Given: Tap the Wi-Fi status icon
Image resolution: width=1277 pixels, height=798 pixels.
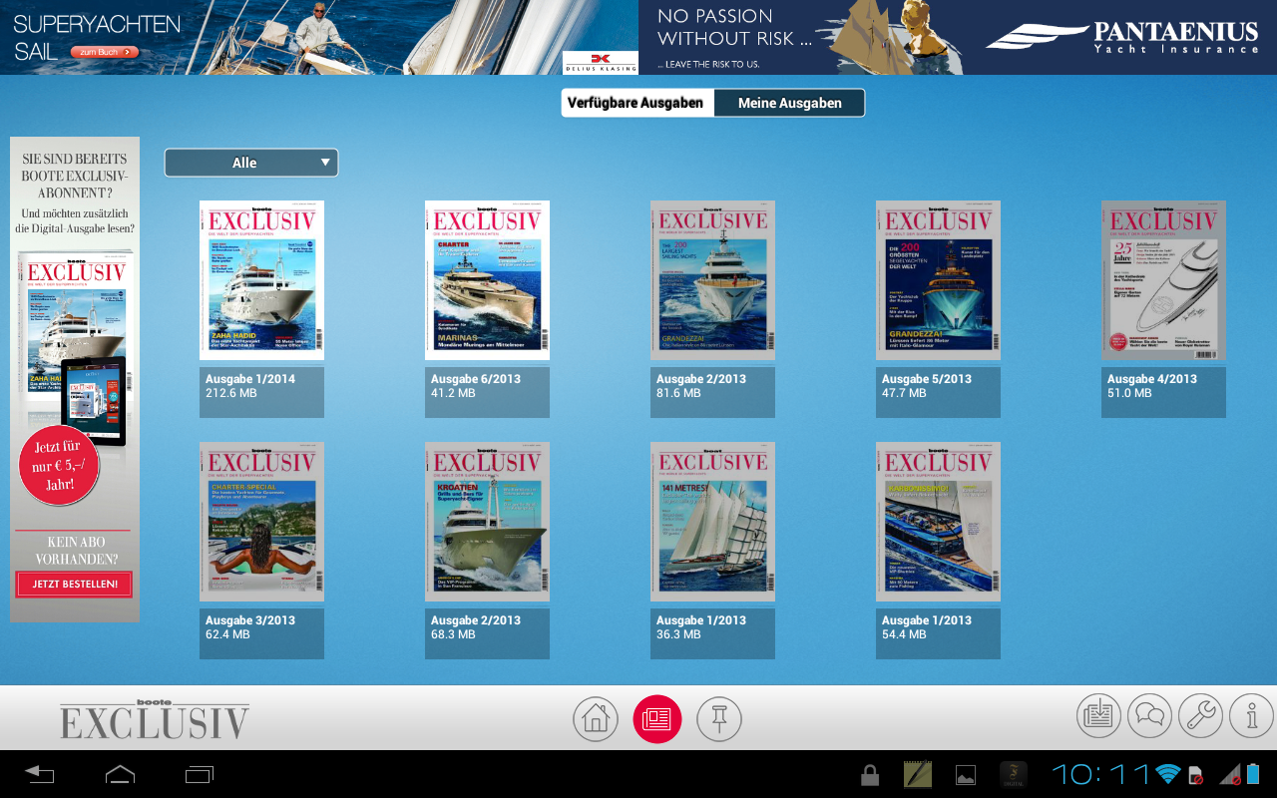Looking at the screenshot, I should pyautogui.click(x=1167, y=774).
